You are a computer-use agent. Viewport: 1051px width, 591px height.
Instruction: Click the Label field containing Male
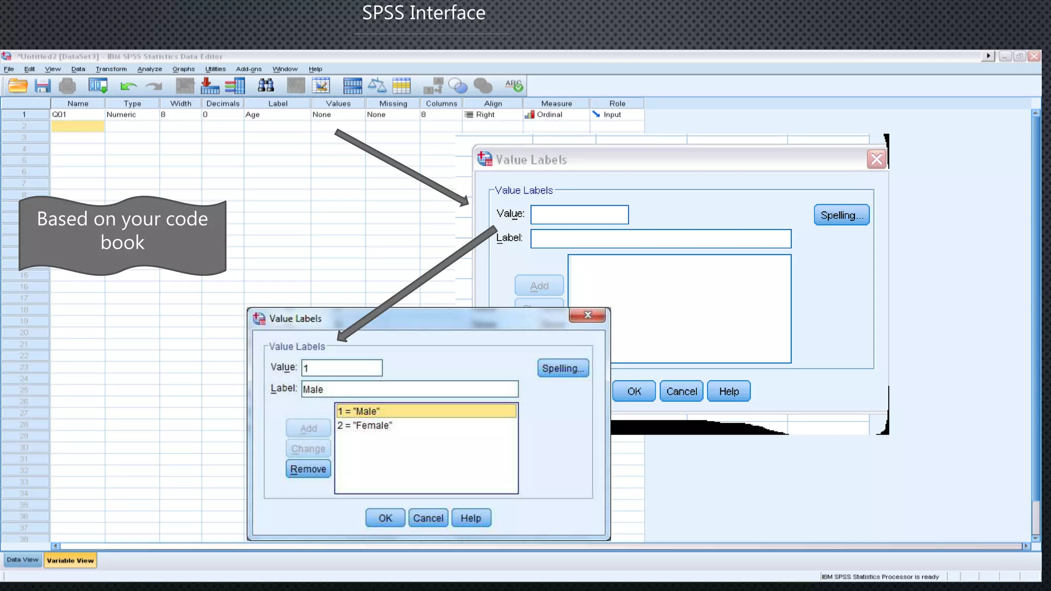click(410, 389)
